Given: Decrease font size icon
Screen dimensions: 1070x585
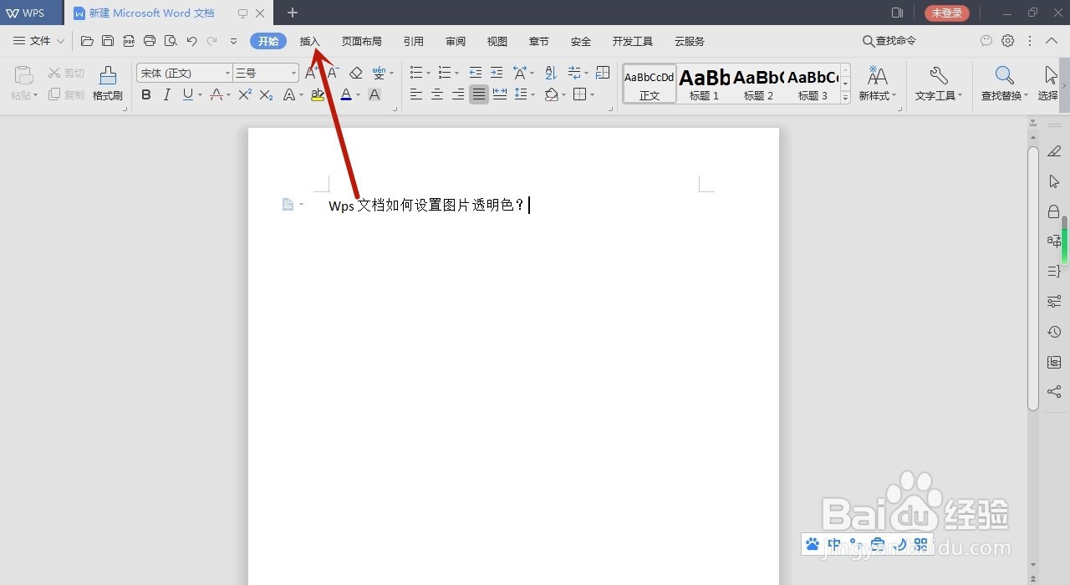Looking at the screenshot, I should click(x=333, y=74).
